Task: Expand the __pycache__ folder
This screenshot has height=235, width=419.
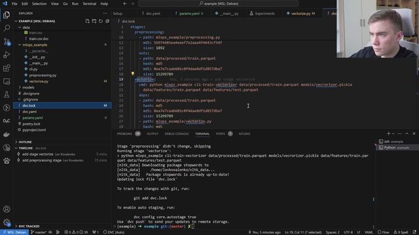Action: point(26,51)
